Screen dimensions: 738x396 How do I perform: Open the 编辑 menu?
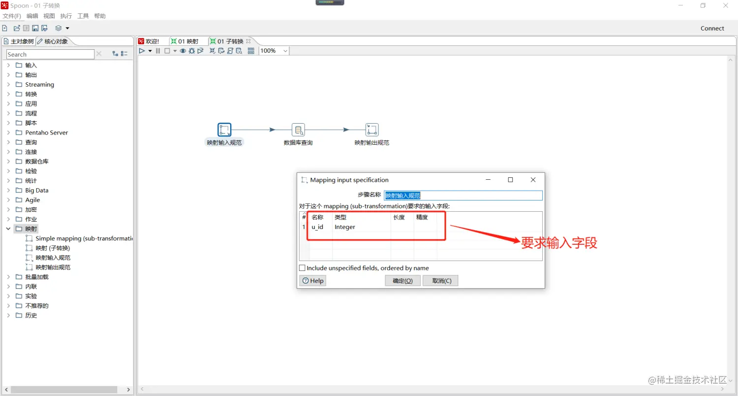click(32, 16)
